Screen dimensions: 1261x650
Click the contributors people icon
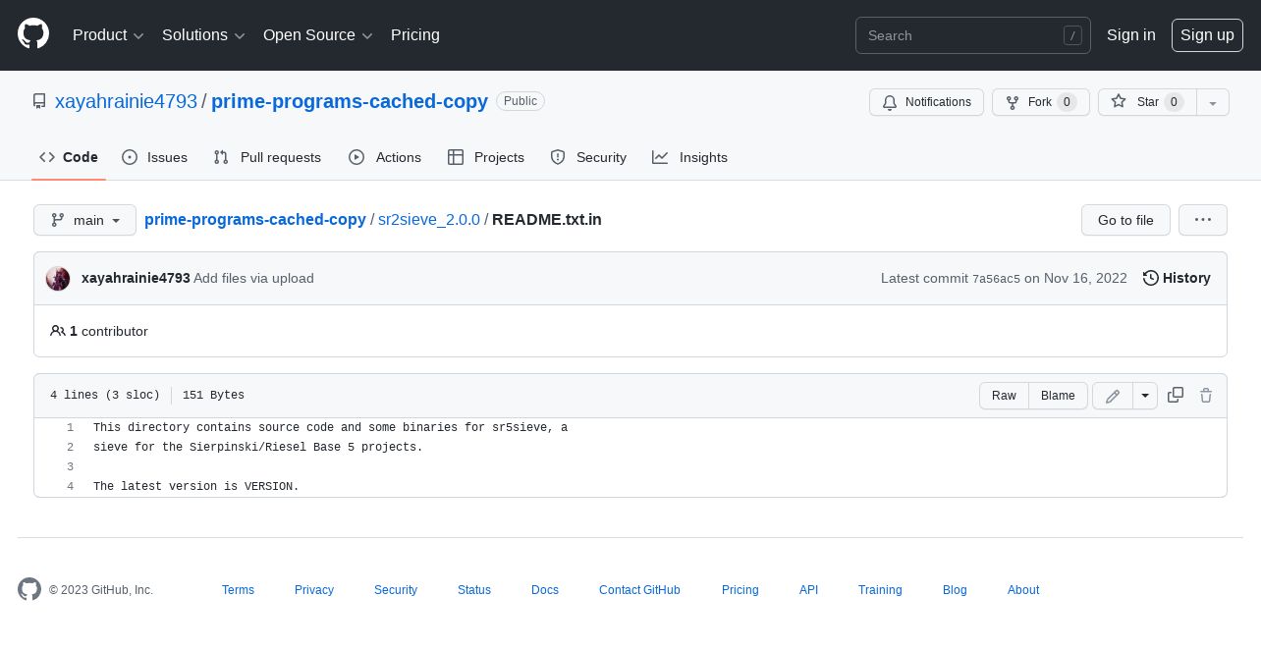pos(58,331)
